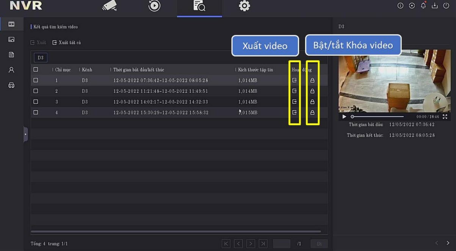
Task: Export video for row 1
Action: (295, 80)
